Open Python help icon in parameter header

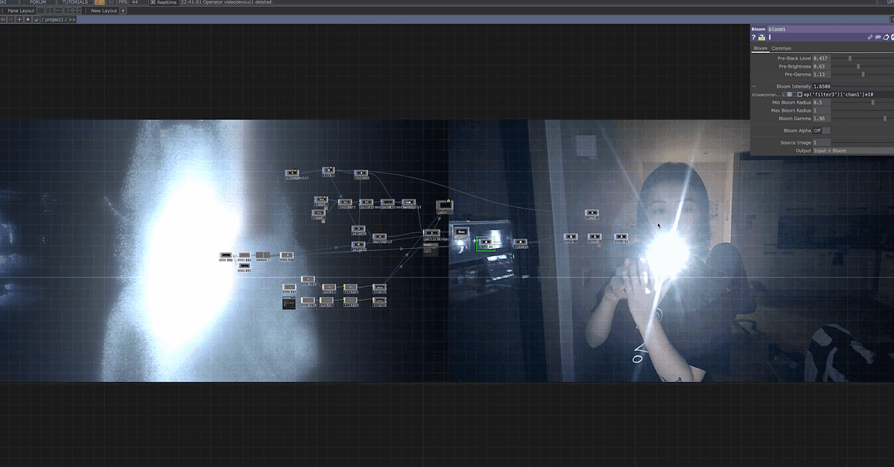coord(761,37)
